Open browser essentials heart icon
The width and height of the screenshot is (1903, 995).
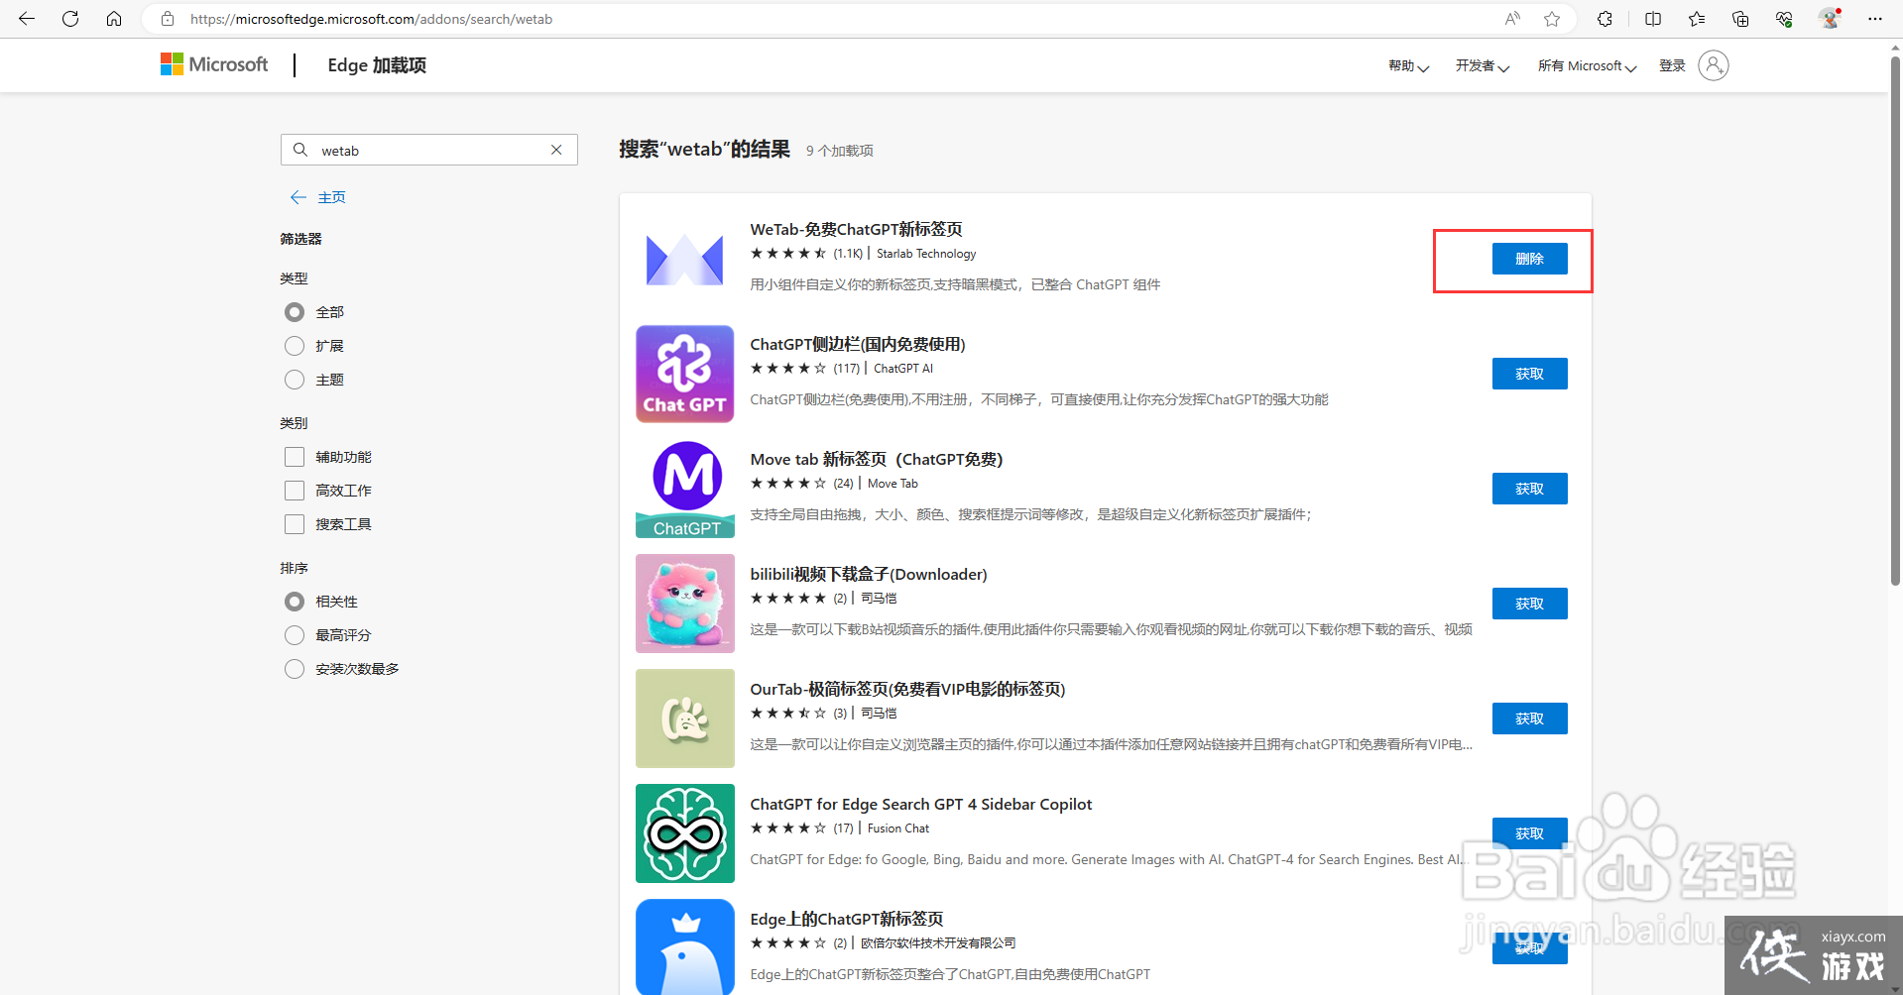click(1784, 19)
